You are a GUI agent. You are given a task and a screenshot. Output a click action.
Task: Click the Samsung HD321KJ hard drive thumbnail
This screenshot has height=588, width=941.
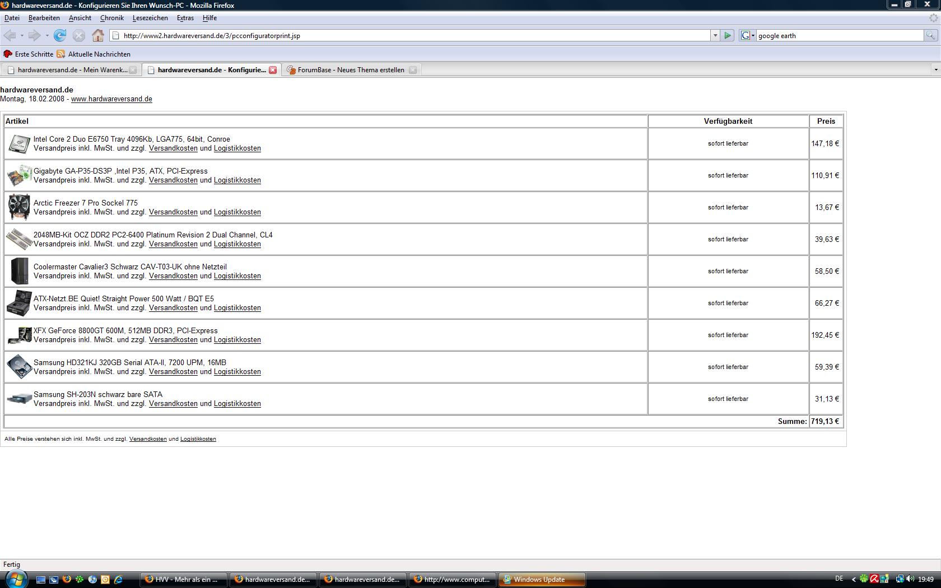(x=19, y=367)
